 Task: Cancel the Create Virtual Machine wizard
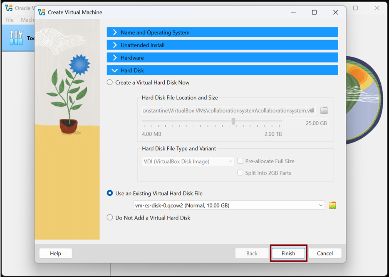325,253
